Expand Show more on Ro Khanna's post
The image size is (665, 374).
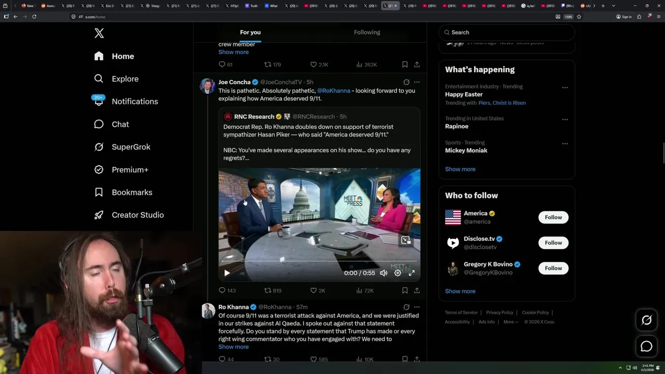pos(233,346)
